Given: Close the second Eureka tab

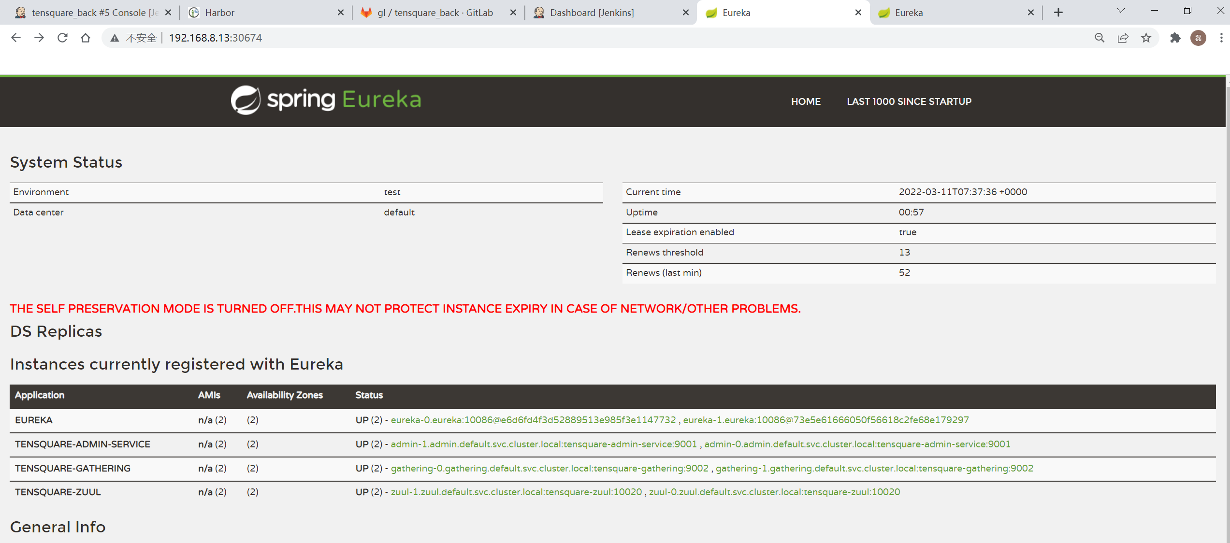Looking at the screenshot, I should click(x=1031, y=13).
